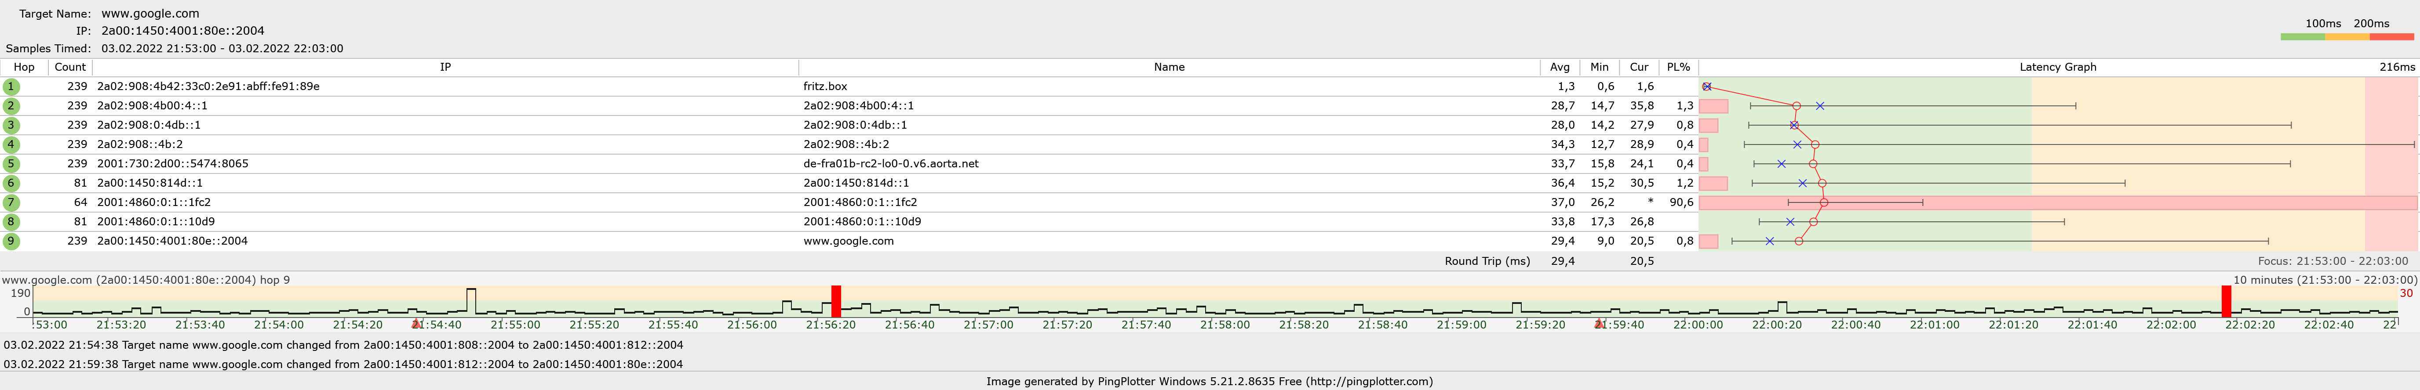Click the Name column header
The image size is (2420, 390).
point(1169,68)
